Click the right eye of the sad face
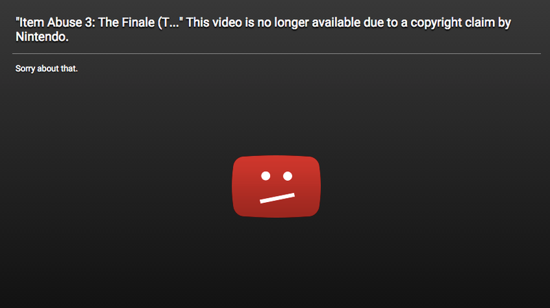Screen dimensions: 550x308 287,176
